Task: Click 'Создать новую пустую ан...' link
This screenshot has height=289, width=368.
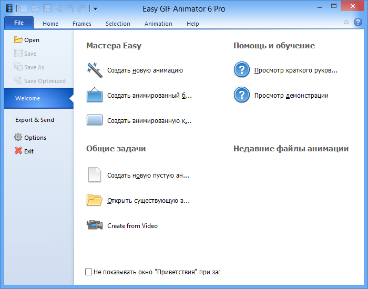Action: [148, 175]
